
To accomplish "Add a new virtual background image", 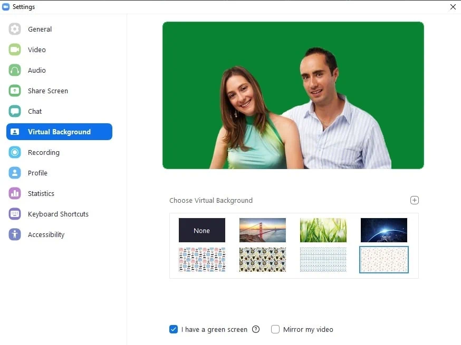I will [415, 200].
